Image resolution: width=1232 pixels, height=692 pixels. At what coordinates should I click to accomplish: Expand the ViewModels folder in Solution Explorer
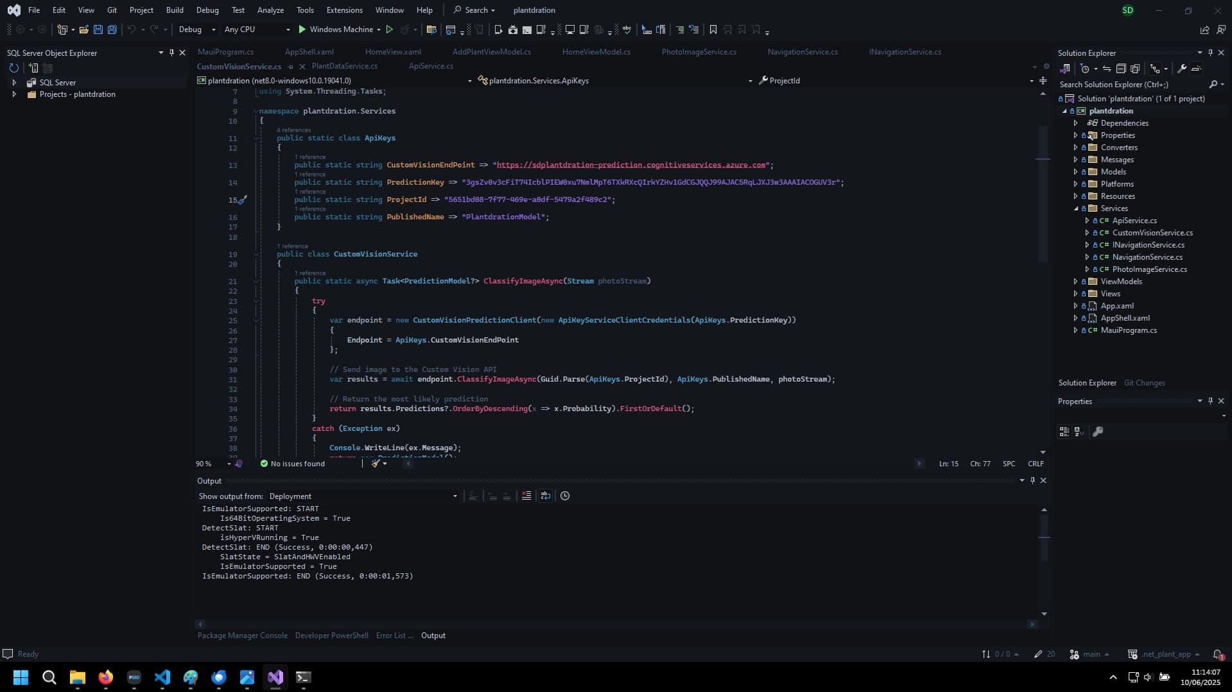tap(1075, 282)
